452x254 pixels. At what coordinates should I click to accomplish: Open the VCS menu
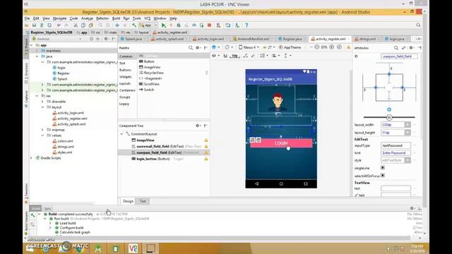click(x=148, y=18)
